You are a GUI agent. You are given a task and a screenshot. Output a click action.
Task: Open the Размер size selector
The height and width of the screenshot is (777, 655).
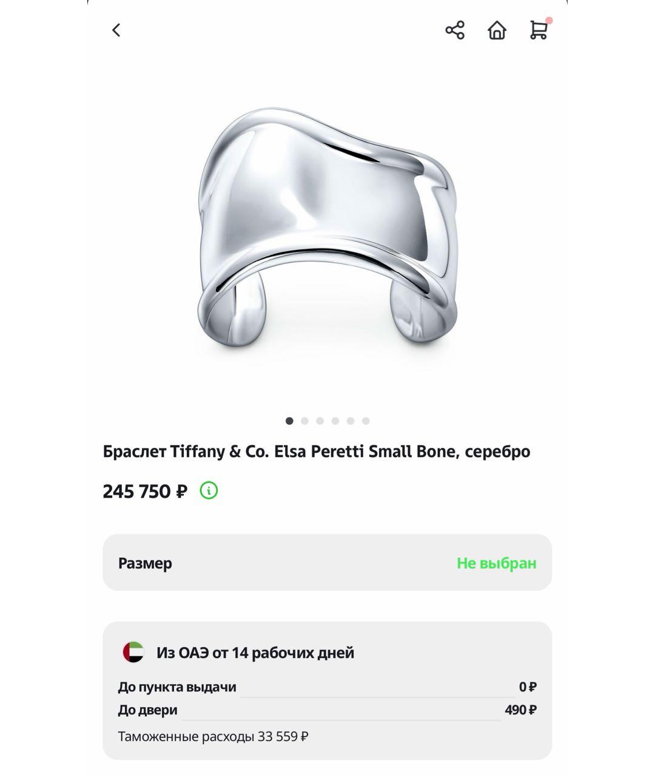click(x=327, y=563)
